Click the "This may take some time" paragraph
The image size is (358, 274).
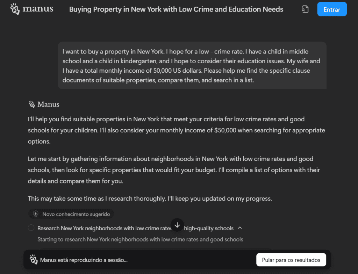pyautogui.click(x=150, y=199)
